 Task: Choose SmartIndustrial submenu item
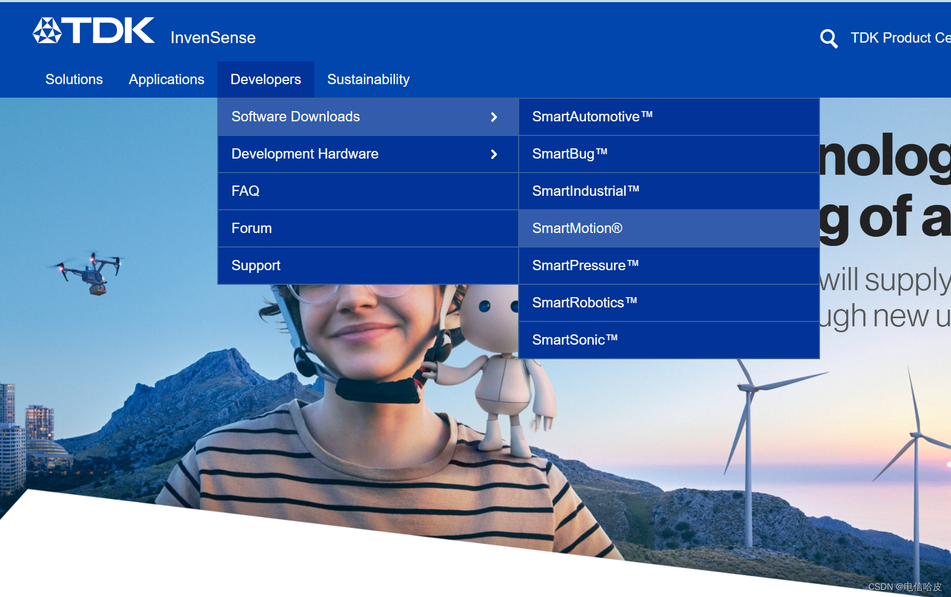click(669, 191)
